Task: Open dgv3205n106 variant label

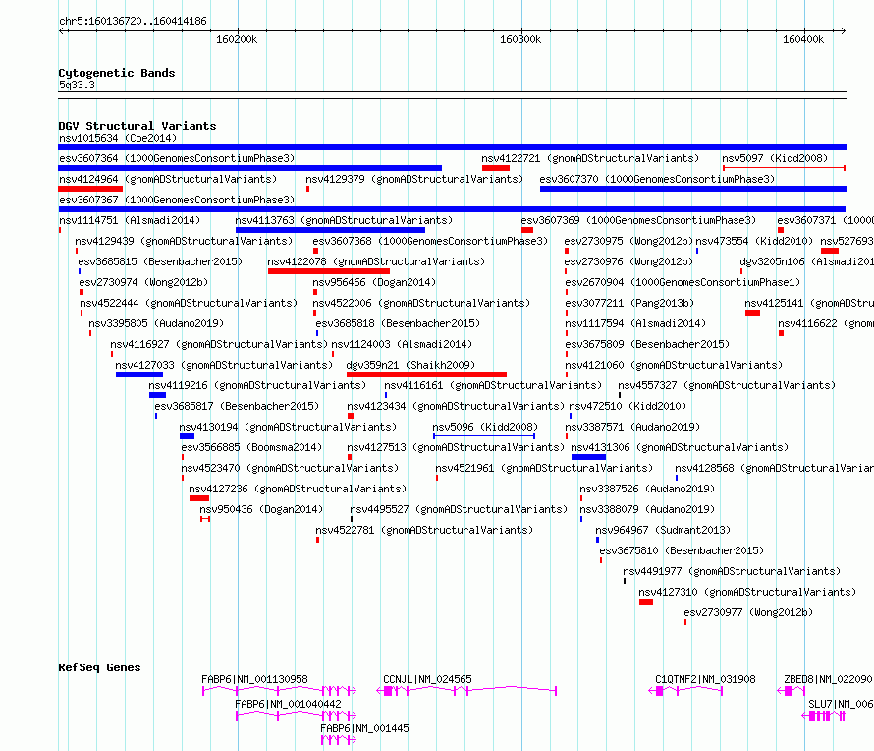Action: coord(806,261)
